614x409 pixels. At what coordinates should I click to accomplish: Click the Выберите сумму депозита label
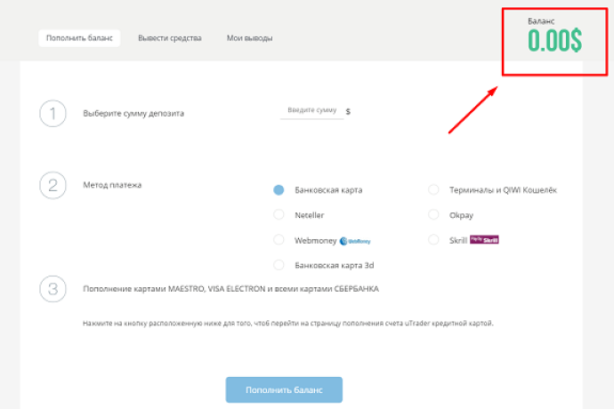(133, 114)
